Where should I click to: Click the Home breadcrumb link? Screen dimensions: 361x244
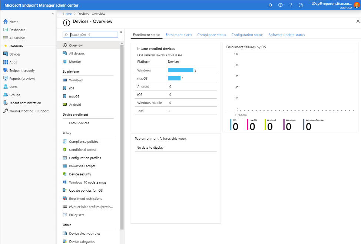pos(67,14)
